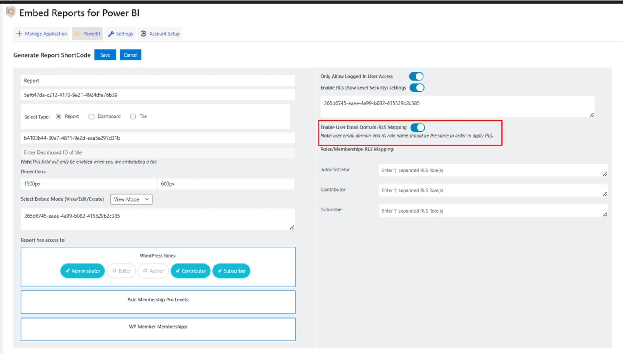Select the Editor WordPress role pill

point(122,271)
